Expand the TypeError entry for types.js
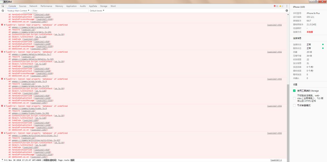This screenshot has height=162, width=327. coord(5,106)
